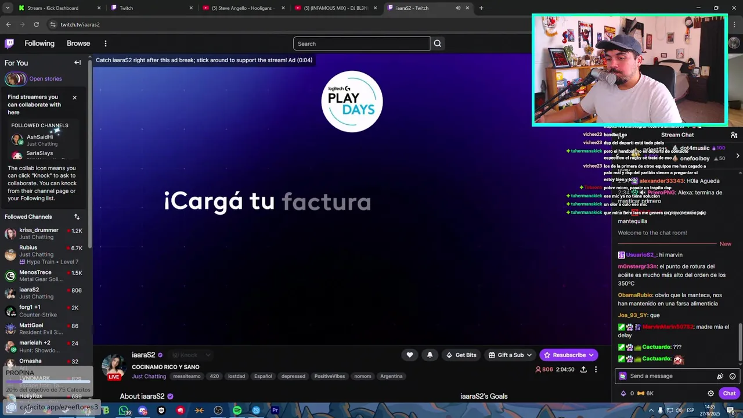The height and width of the screenshot is (418, 743).
Task: Sort the Followed Channels list
Action: click(x=77, y=217)
